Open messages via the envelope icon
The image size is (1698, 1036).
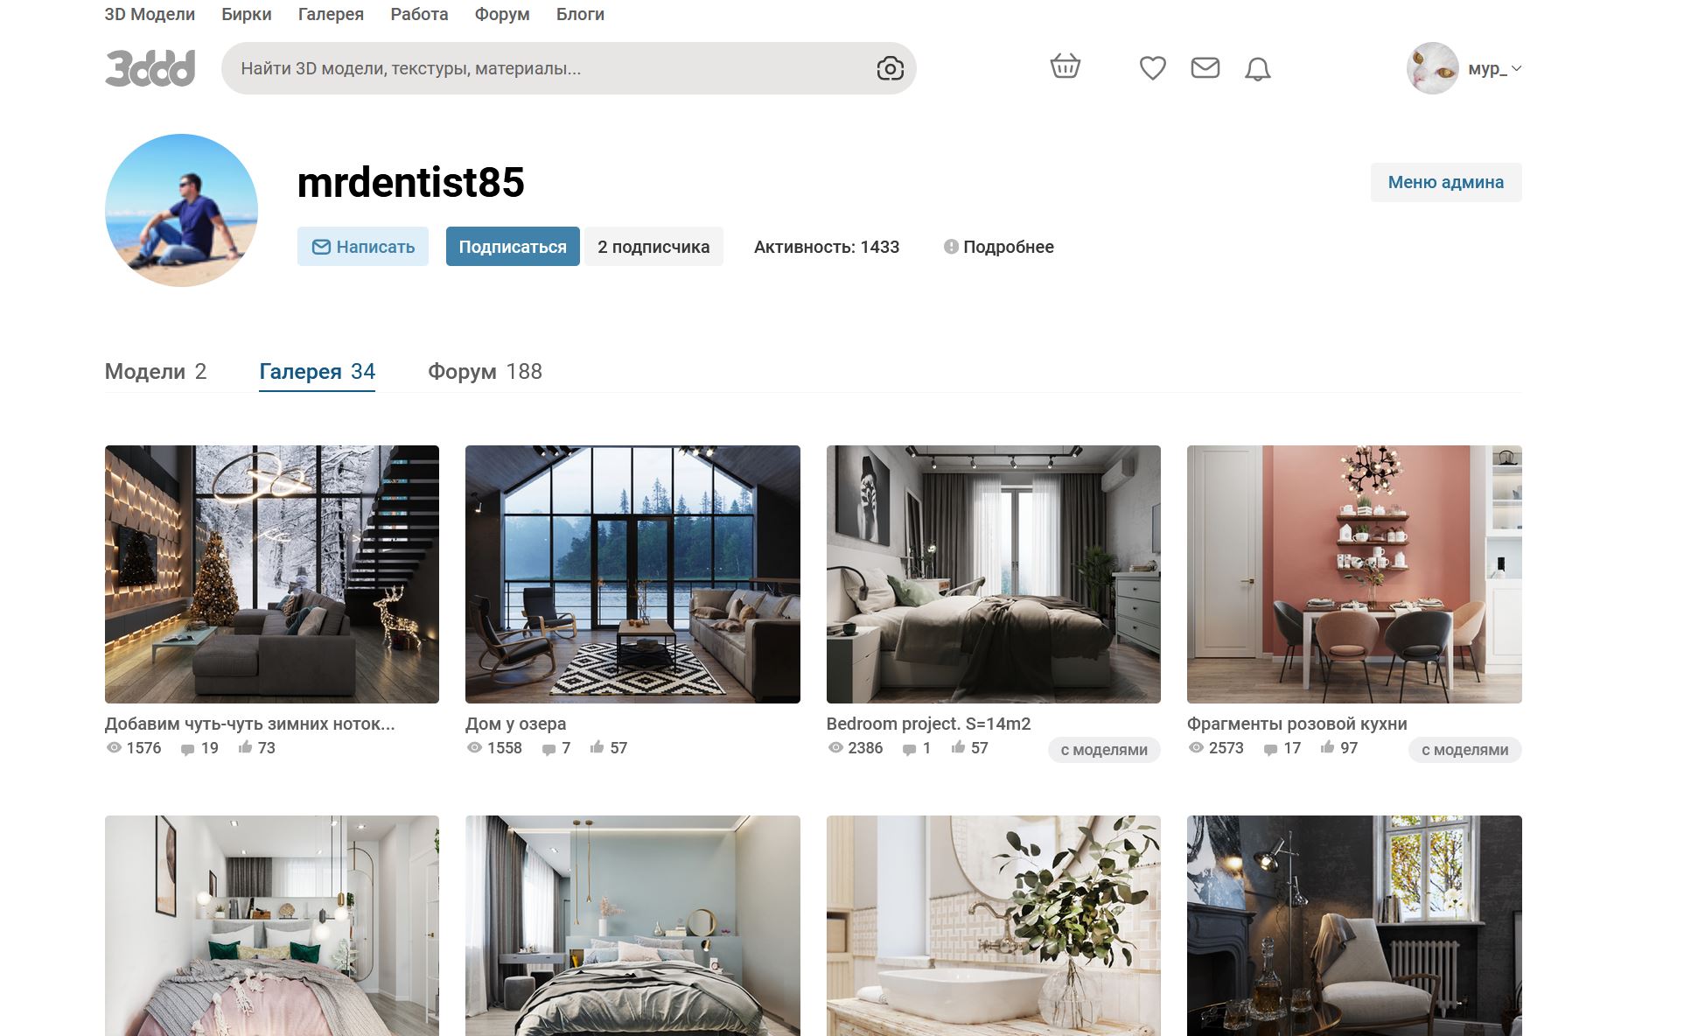click(x=1205, y=67)
